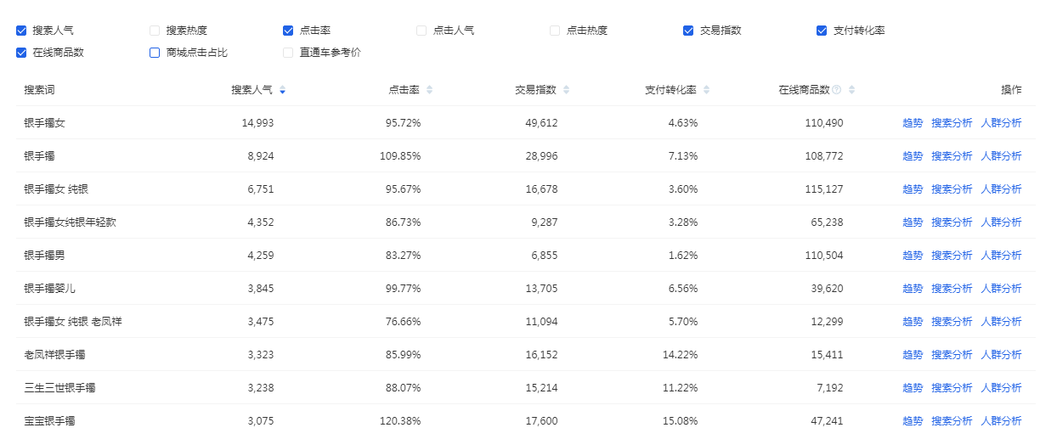1040x439 pixels.
Task: View 趋势 for 老凤祥银手镯
Action: [x=913, y=355]
